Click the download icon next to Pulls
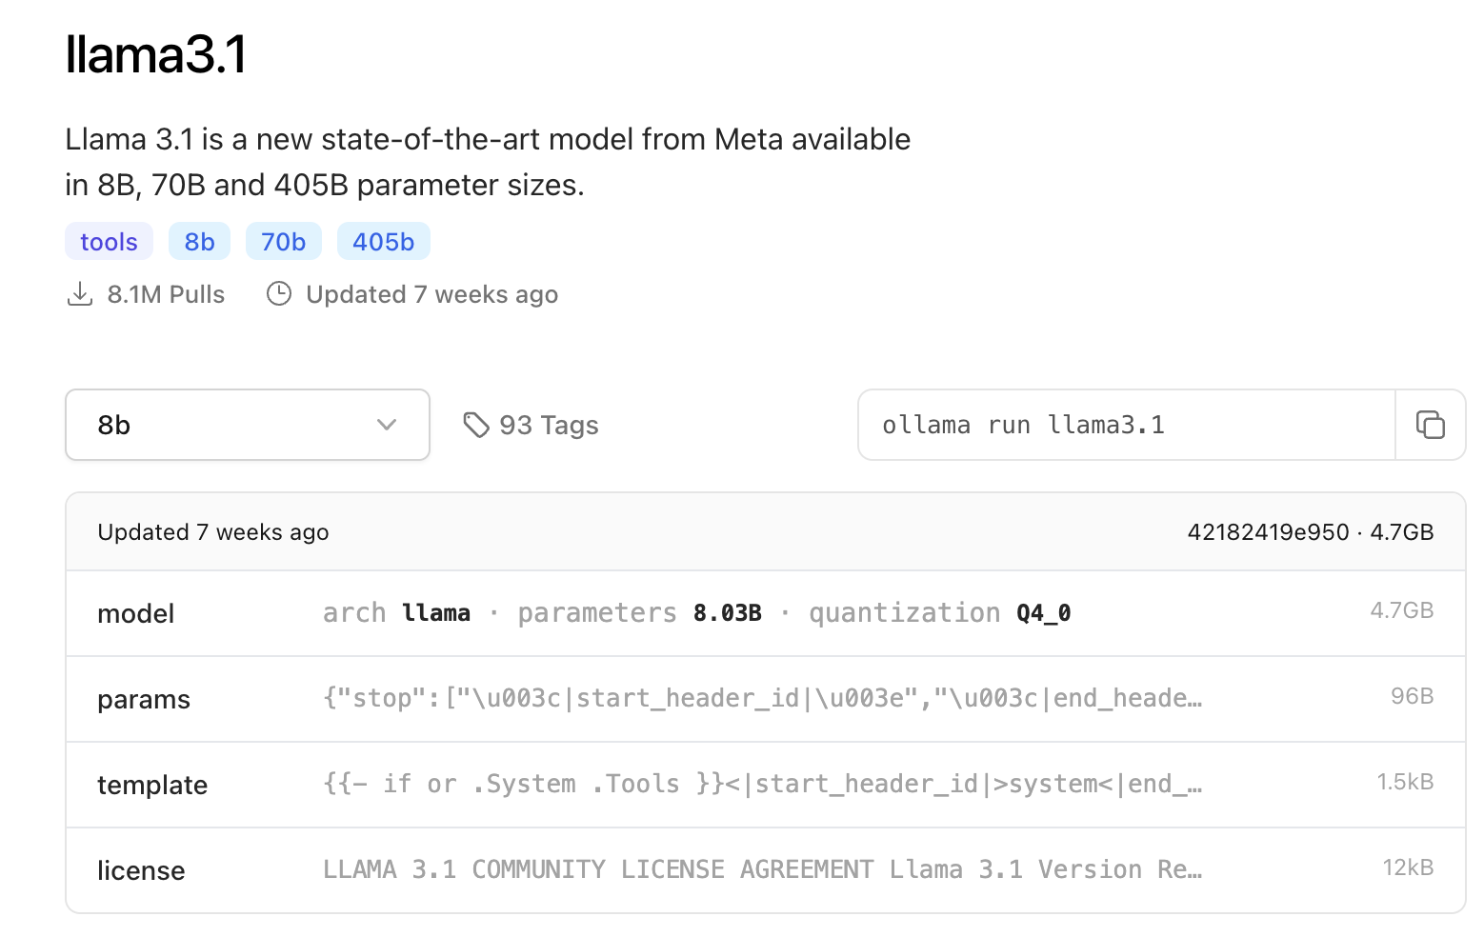This screenshot has height=937, width=1484. pyautogui.click(x=80, y=294)
